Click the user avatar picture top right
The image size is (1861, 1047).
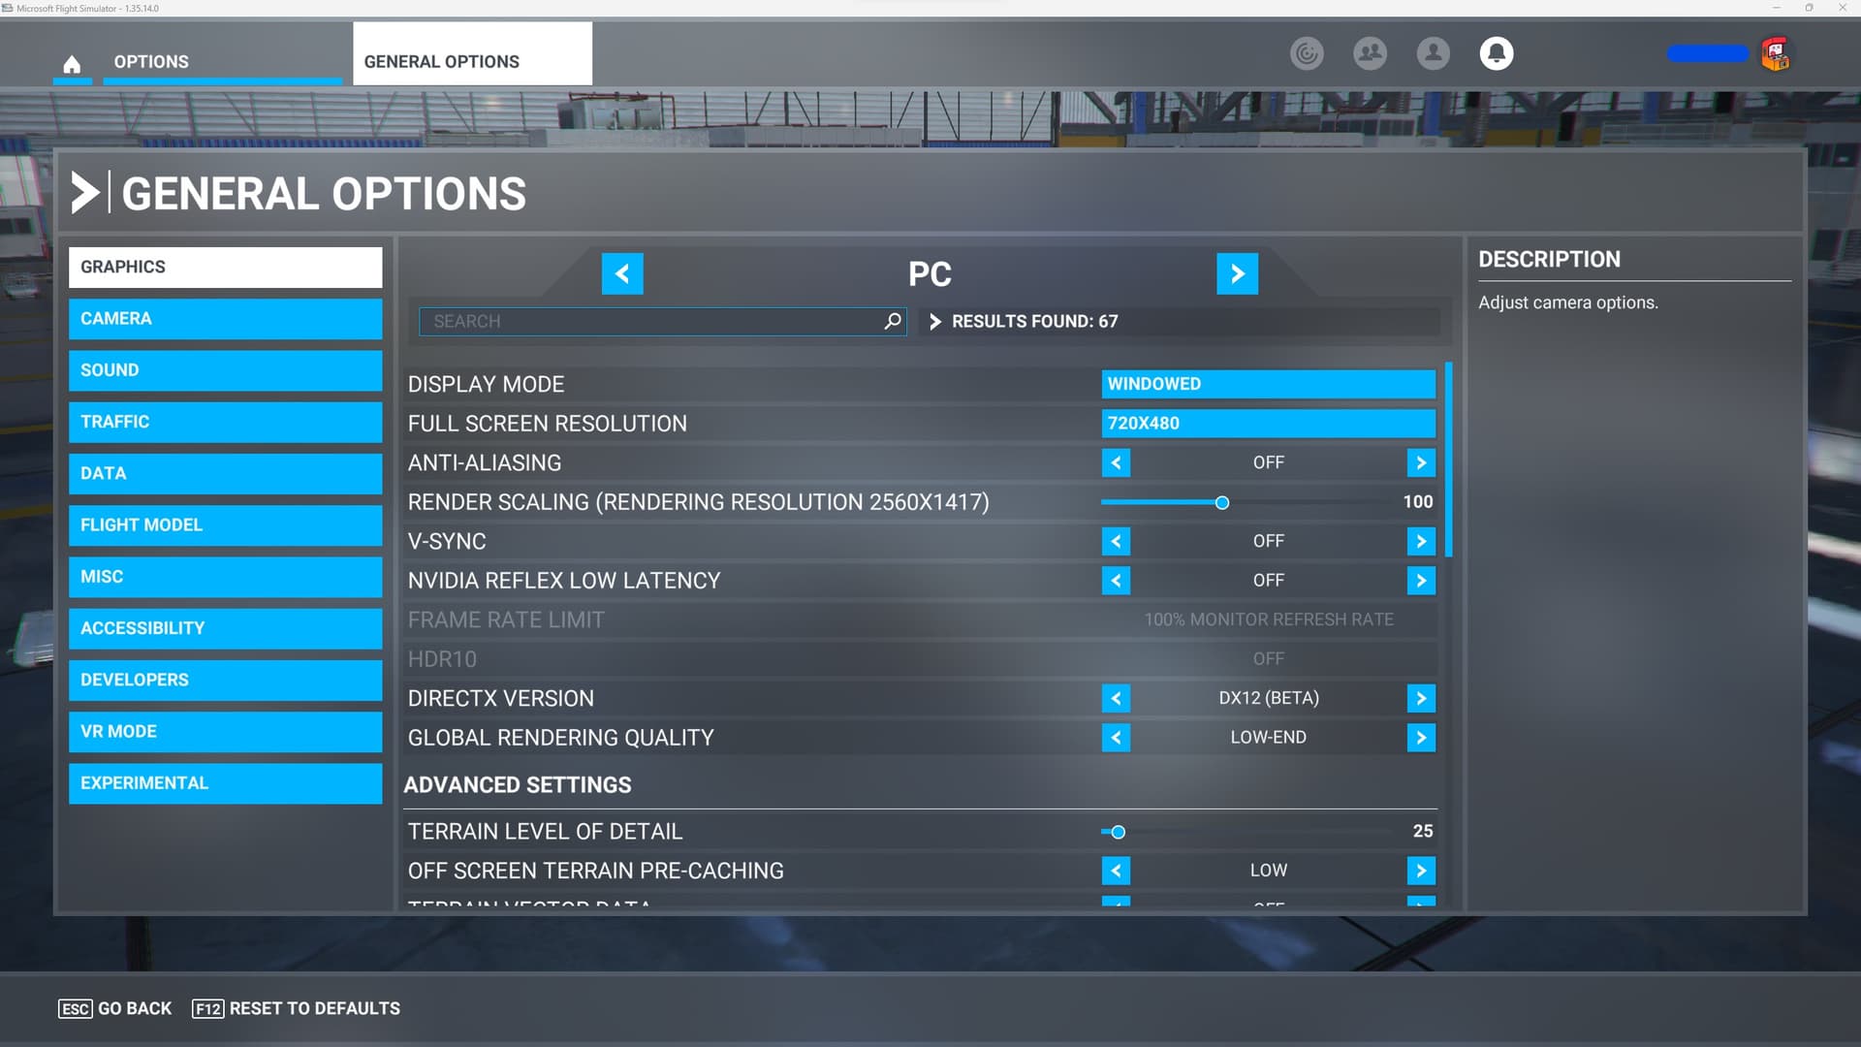1775,54
